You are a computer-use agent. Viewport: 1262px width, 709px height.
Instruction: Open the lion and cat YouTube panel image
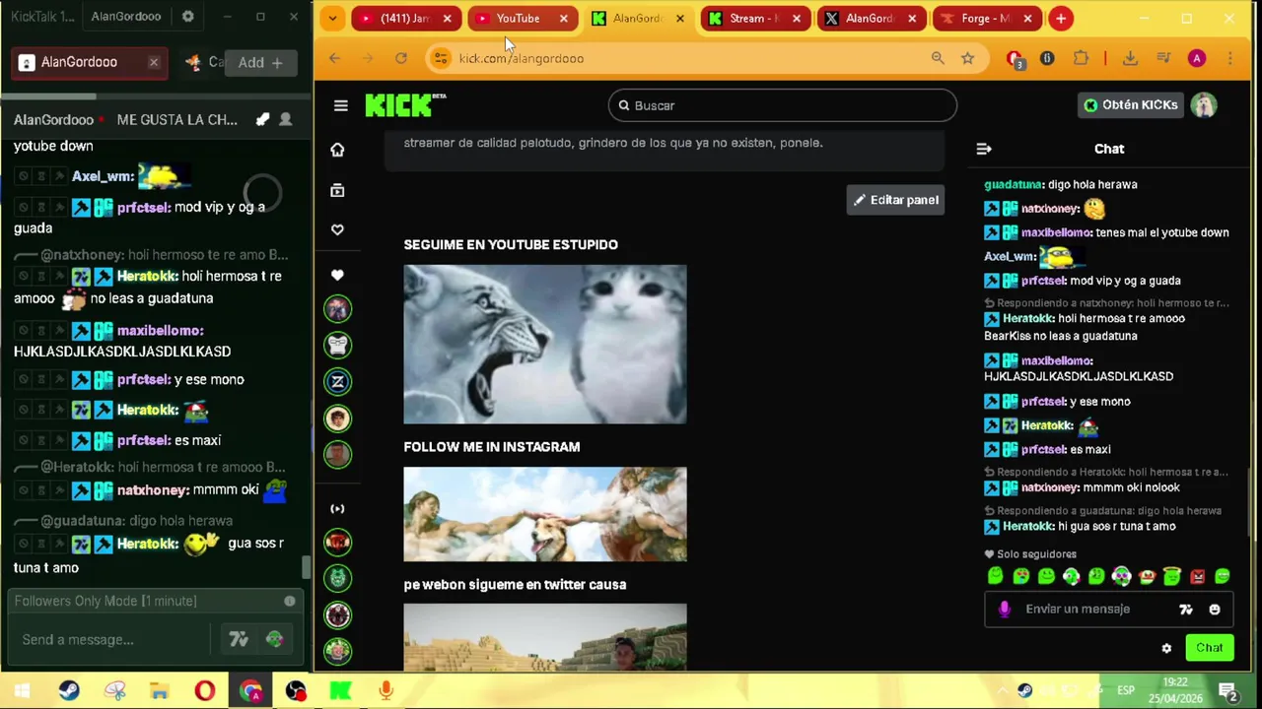pyautogui.click(x=545, y=344)
